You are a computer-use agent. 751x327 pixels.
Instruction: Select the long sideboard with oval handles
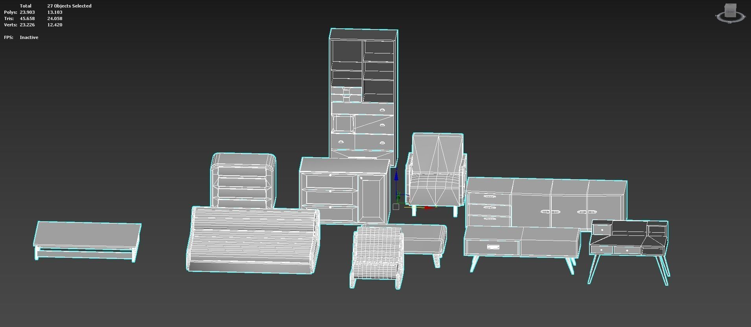546,204
